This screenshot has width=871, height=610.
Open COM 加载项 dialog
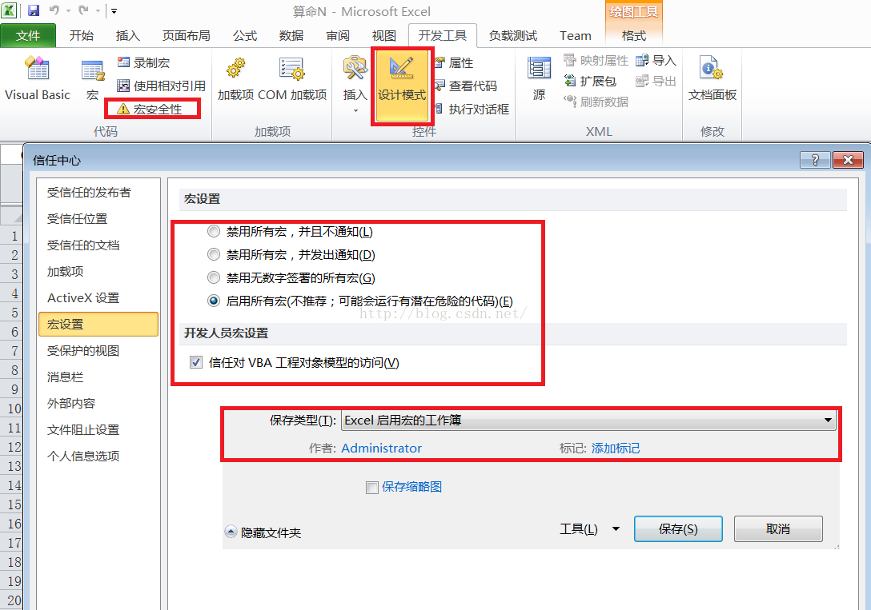(292, 78)
